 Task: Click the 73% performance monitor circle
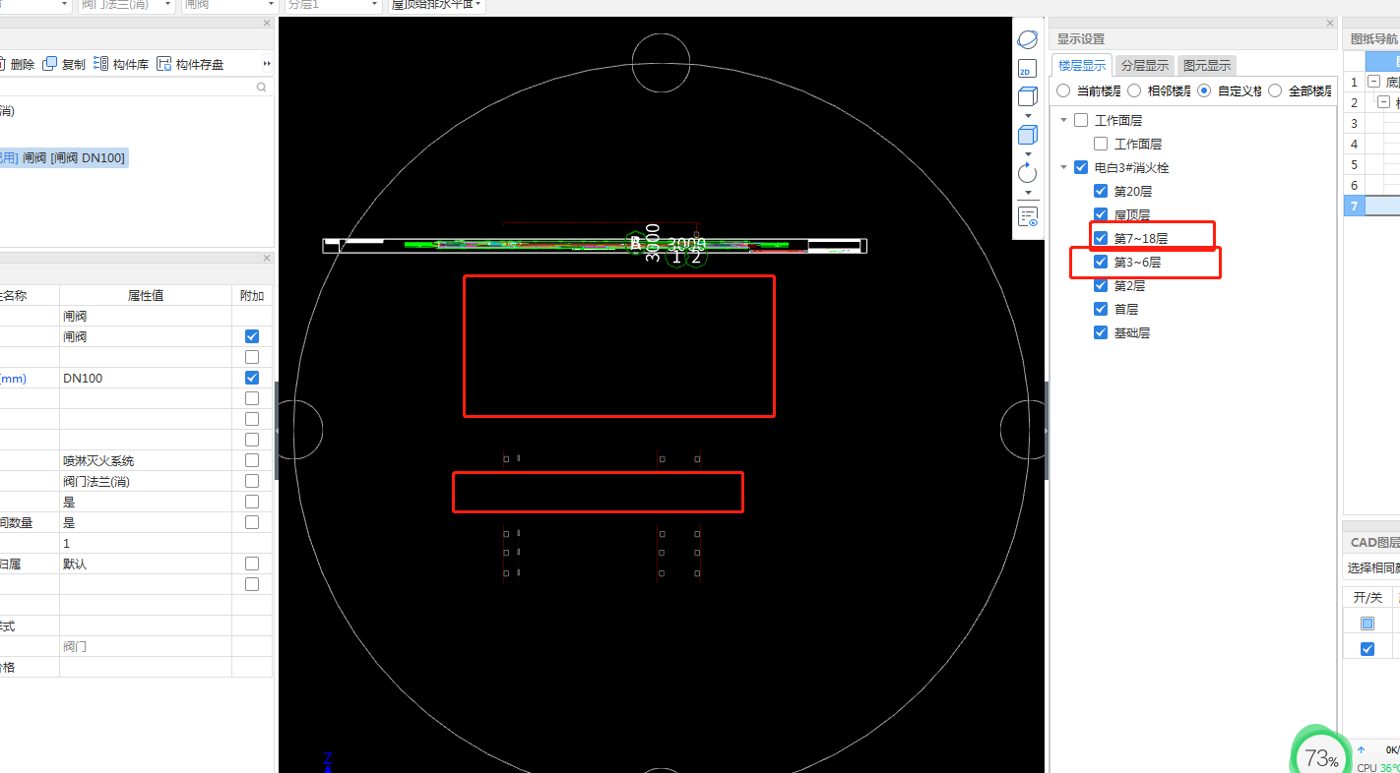pyautogui.click(x=1320, y=755)
